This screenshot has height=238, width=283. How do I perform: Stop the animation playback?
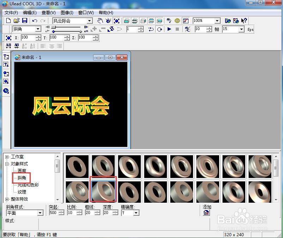point(177,29)
